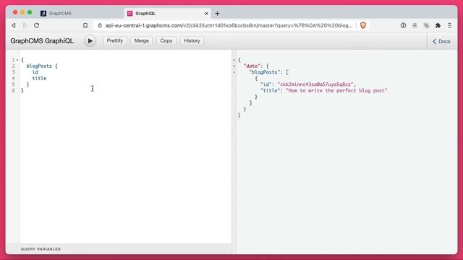The height and width of the screenshot is (260, 463).
Task: Click the circled A extension icon
Action: (x=415, y=26)
